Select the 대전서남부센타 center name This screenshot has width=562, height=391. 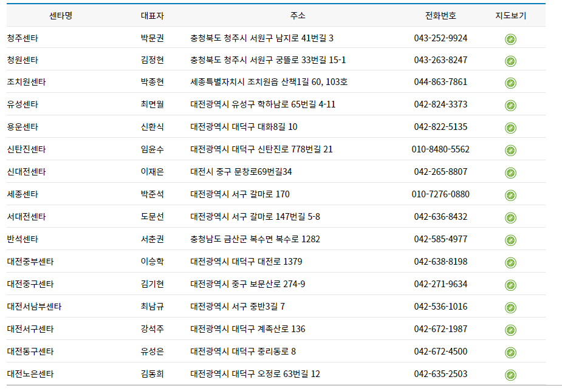(35, 307)
